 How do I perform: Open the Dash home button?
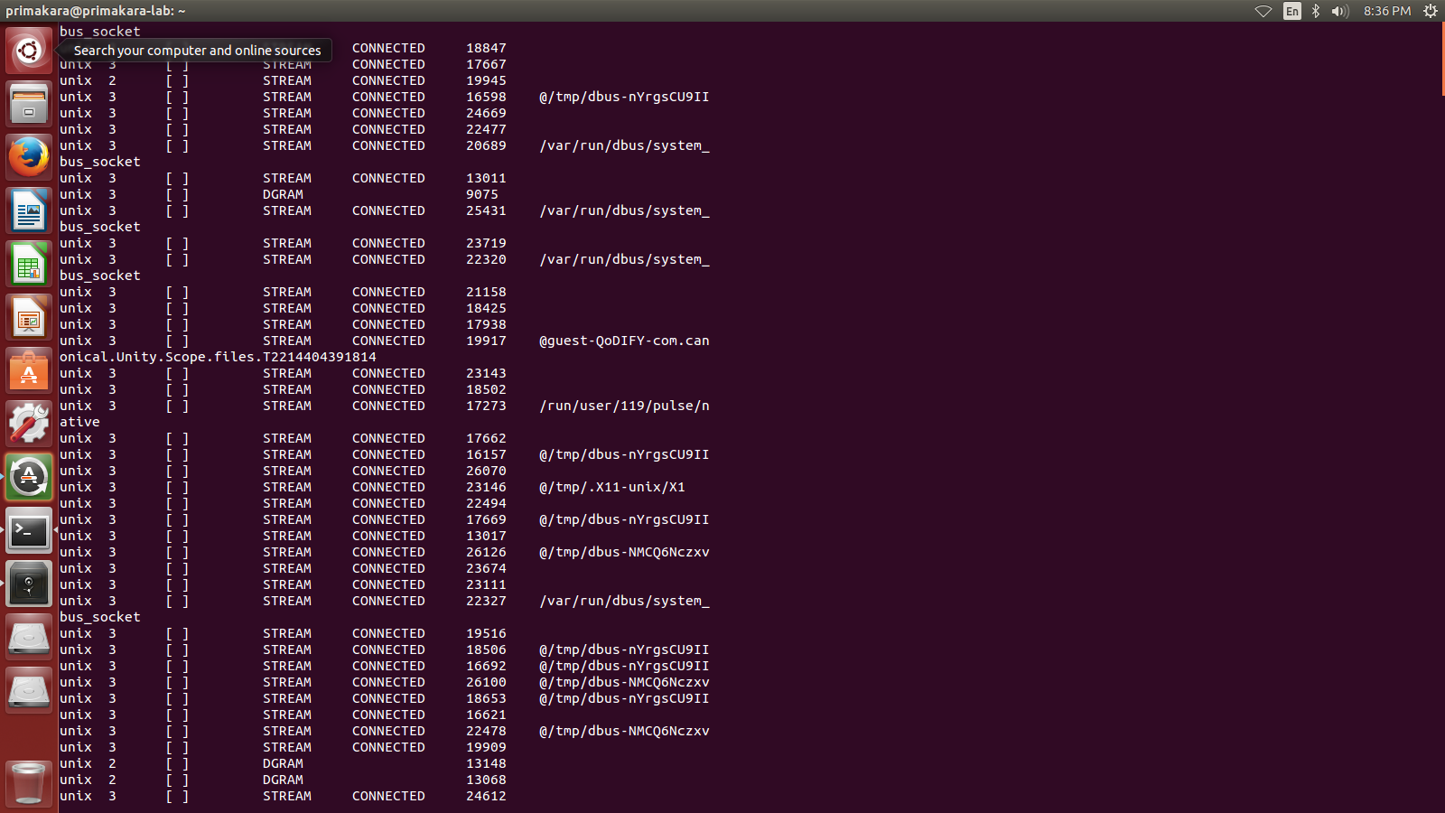click(x=29, y=50)
